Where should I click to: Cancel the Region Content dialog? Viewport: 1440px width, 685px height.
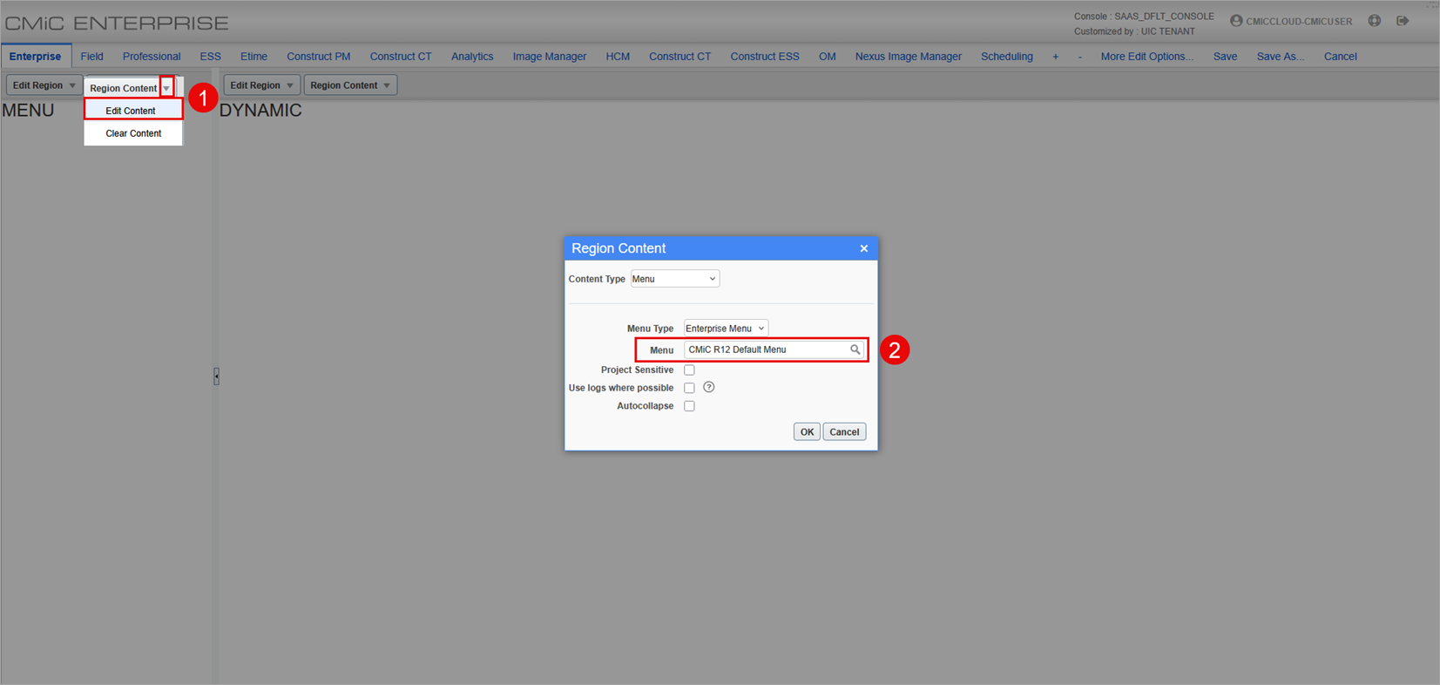844,431
